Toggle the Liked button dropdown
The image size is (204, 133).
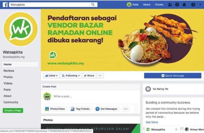coord(51,76)
